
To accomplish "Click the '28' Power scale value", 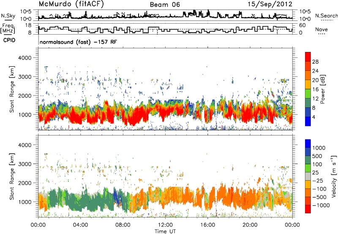I will (x=315, y=62).
